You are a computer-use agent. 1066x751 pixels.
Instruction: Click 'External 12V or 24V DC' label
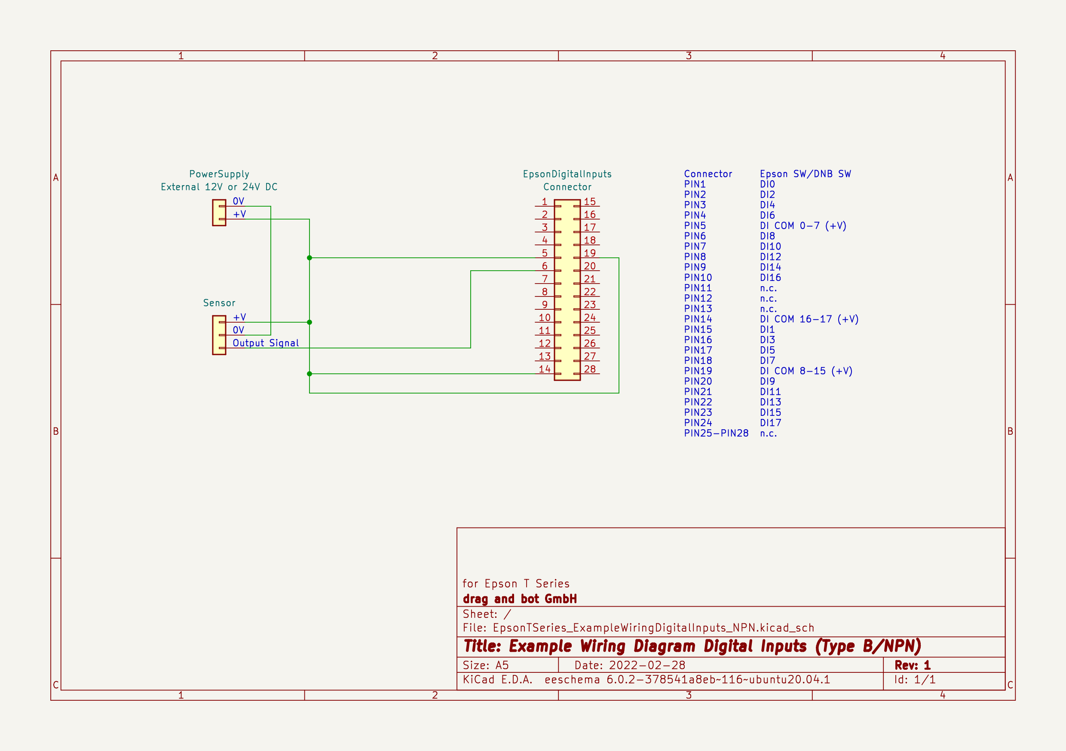pyautogui.click(x=219, y=187)
